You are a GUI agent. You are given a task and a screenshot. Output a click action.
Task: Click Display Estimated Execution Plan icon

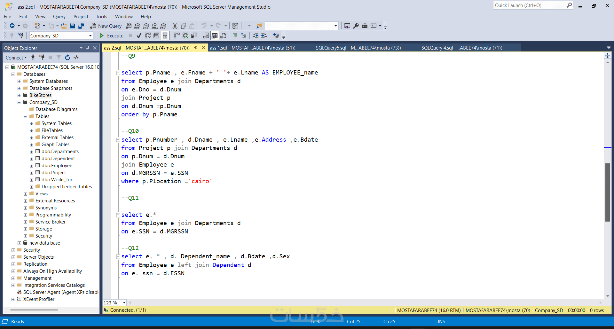pos(147,35)
